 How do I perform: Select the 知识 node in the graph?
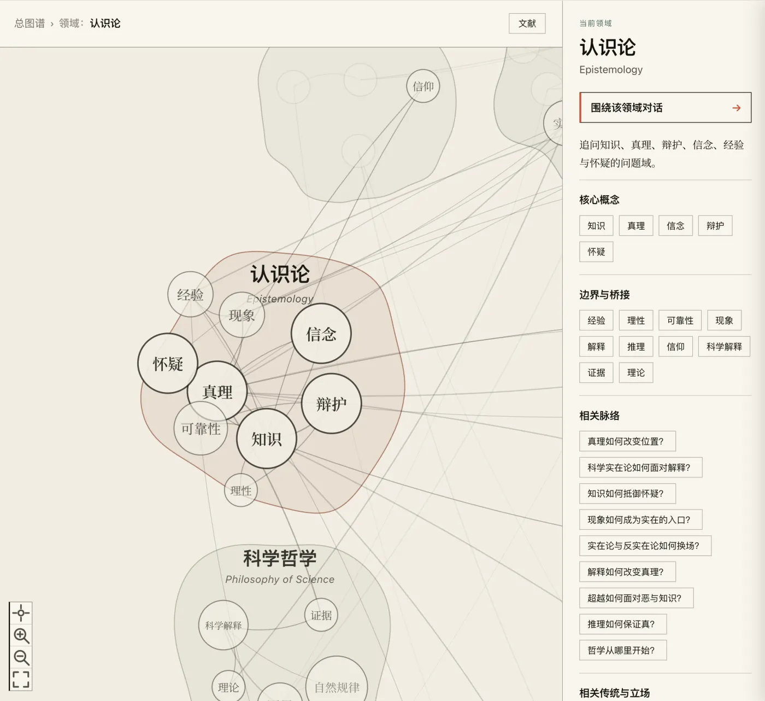click(x=267, y=439)
